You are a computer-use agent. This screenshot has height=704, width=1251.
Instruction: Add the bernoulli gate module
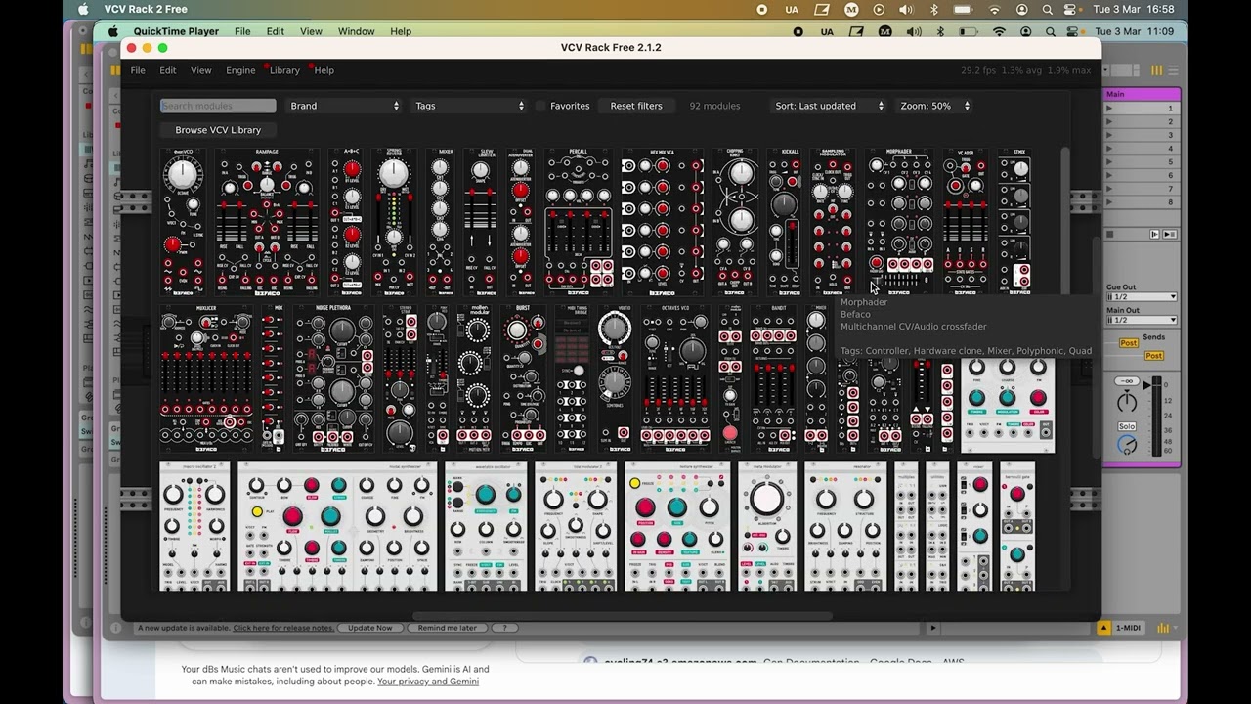1016,526
